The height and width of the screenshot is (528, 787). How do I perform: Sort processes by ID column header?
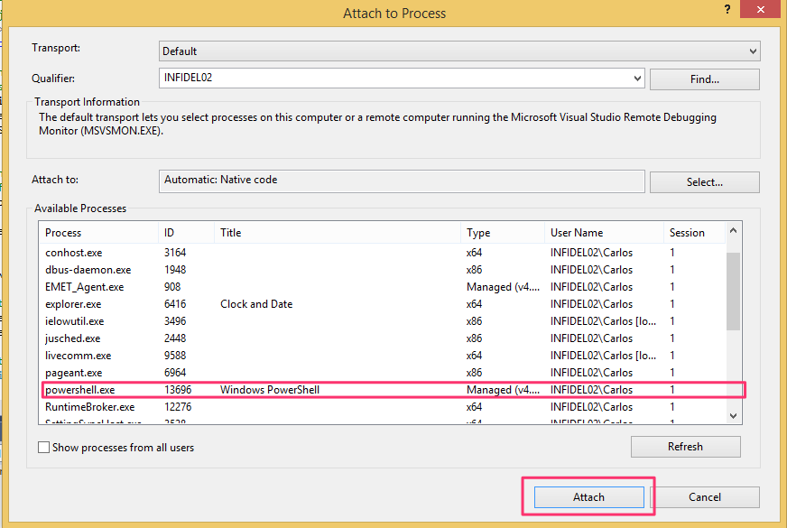(x=186, y=233)
